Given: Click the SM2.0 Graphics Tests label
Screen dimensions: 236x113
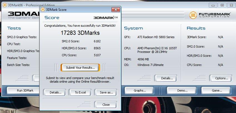Looking at the screenshot, I should [x=22, y=37].
